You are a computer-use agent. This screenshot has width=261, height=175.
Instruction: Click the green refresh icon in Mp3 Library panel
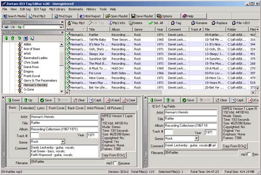point(19,38)
